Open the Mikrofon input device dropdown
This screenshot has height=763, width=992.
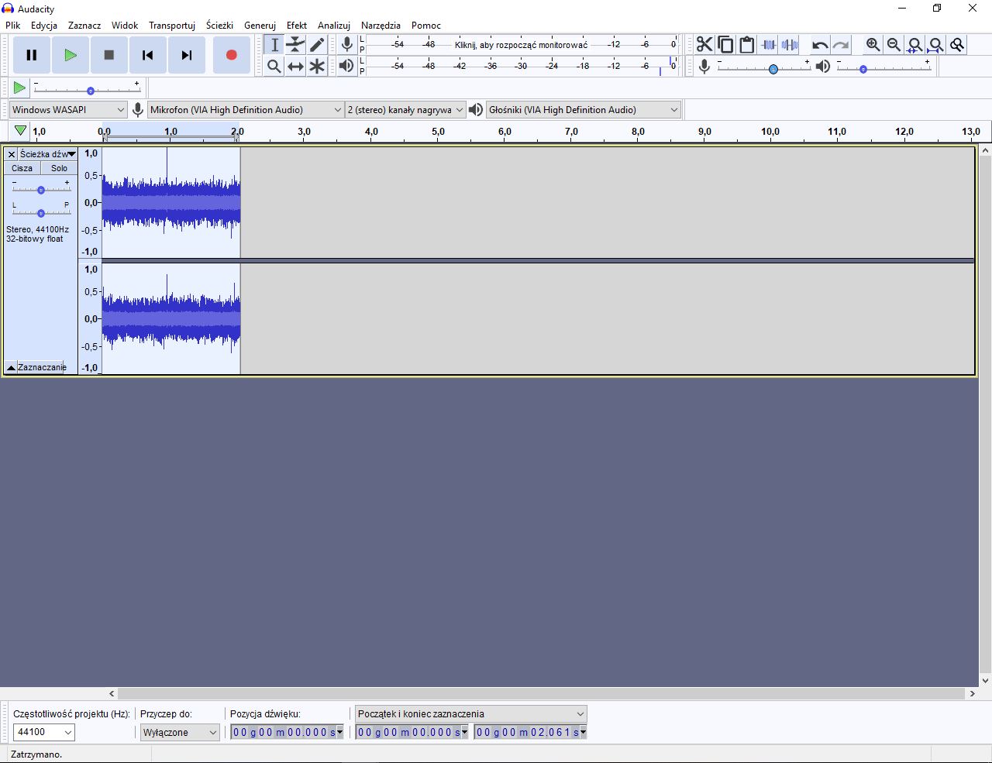click(246, 109)
